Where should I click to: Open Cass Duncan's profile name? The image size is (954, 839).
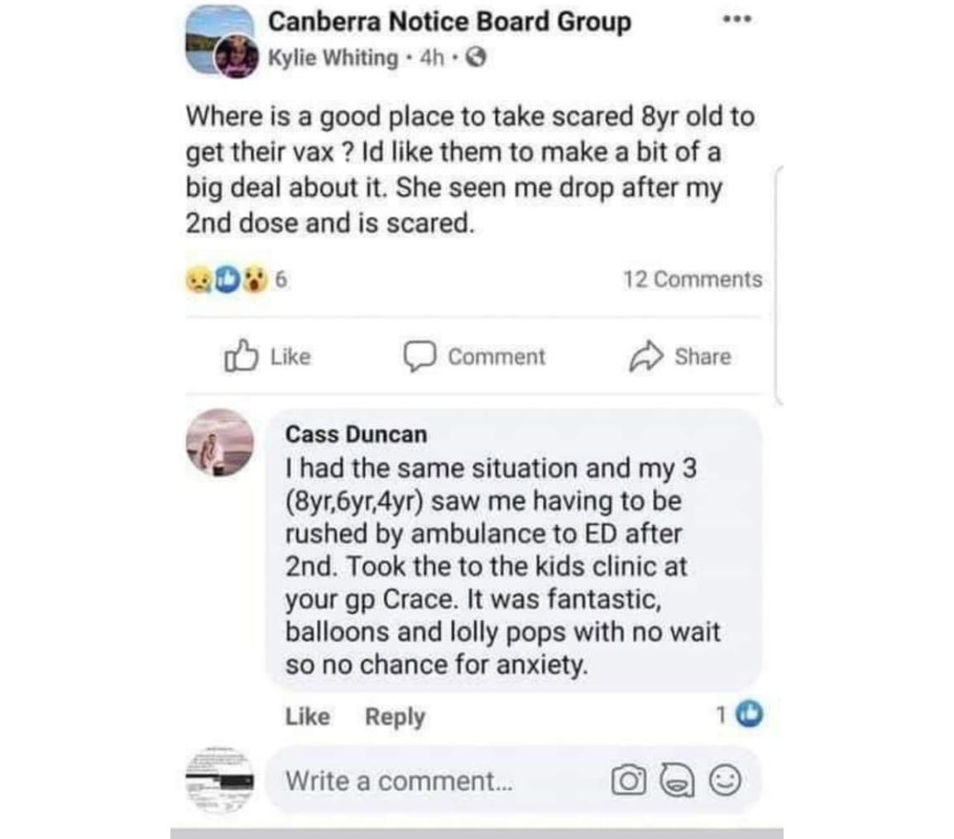point(356,434)
